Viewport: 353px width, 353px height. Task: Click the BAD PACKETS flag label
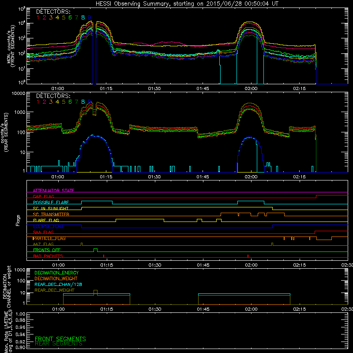[48, 256]
